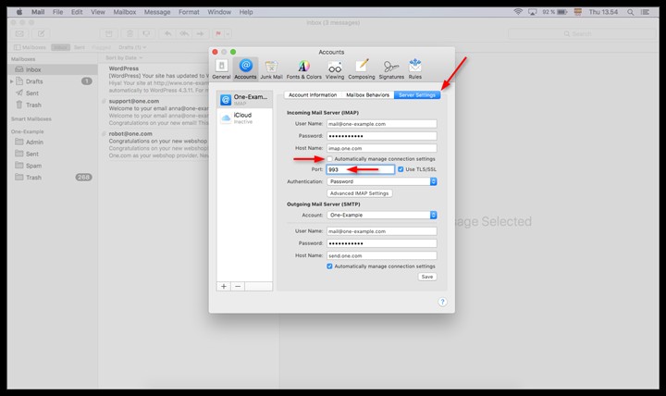Open the Viewing preferences pane
This screenshot has width=666, height=396.
click(x=335, y=69)
